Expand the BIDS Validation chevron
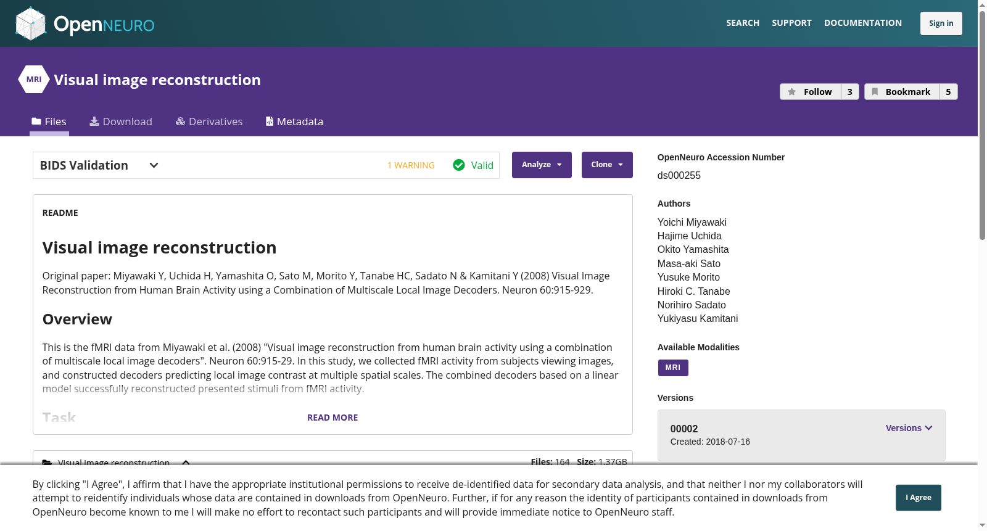 (x=154, y=165)
